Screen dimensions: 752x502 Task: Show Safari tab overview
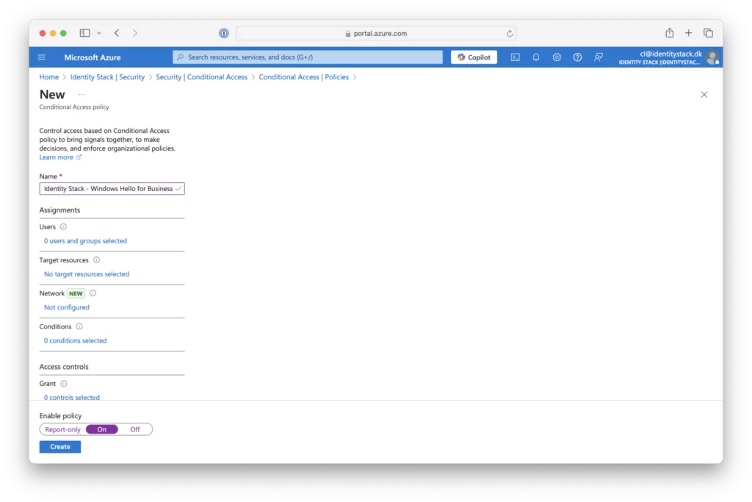(x=709, y=32)
